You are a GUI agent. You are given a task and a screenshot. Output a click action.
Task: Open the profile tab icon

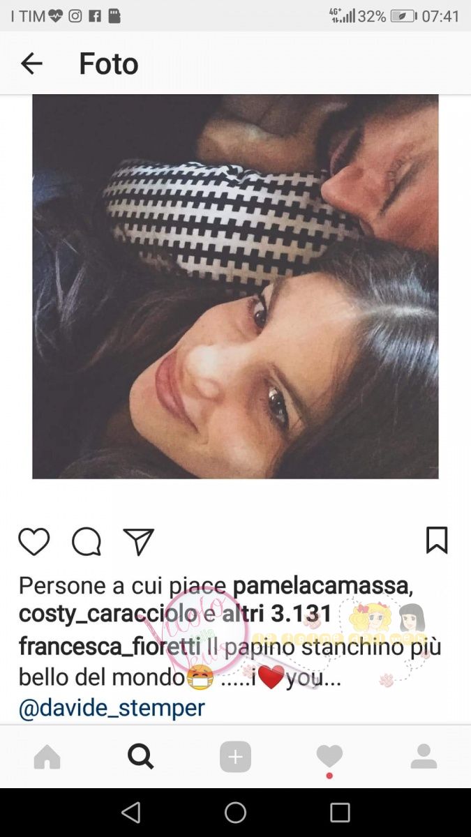click(424, 757)
